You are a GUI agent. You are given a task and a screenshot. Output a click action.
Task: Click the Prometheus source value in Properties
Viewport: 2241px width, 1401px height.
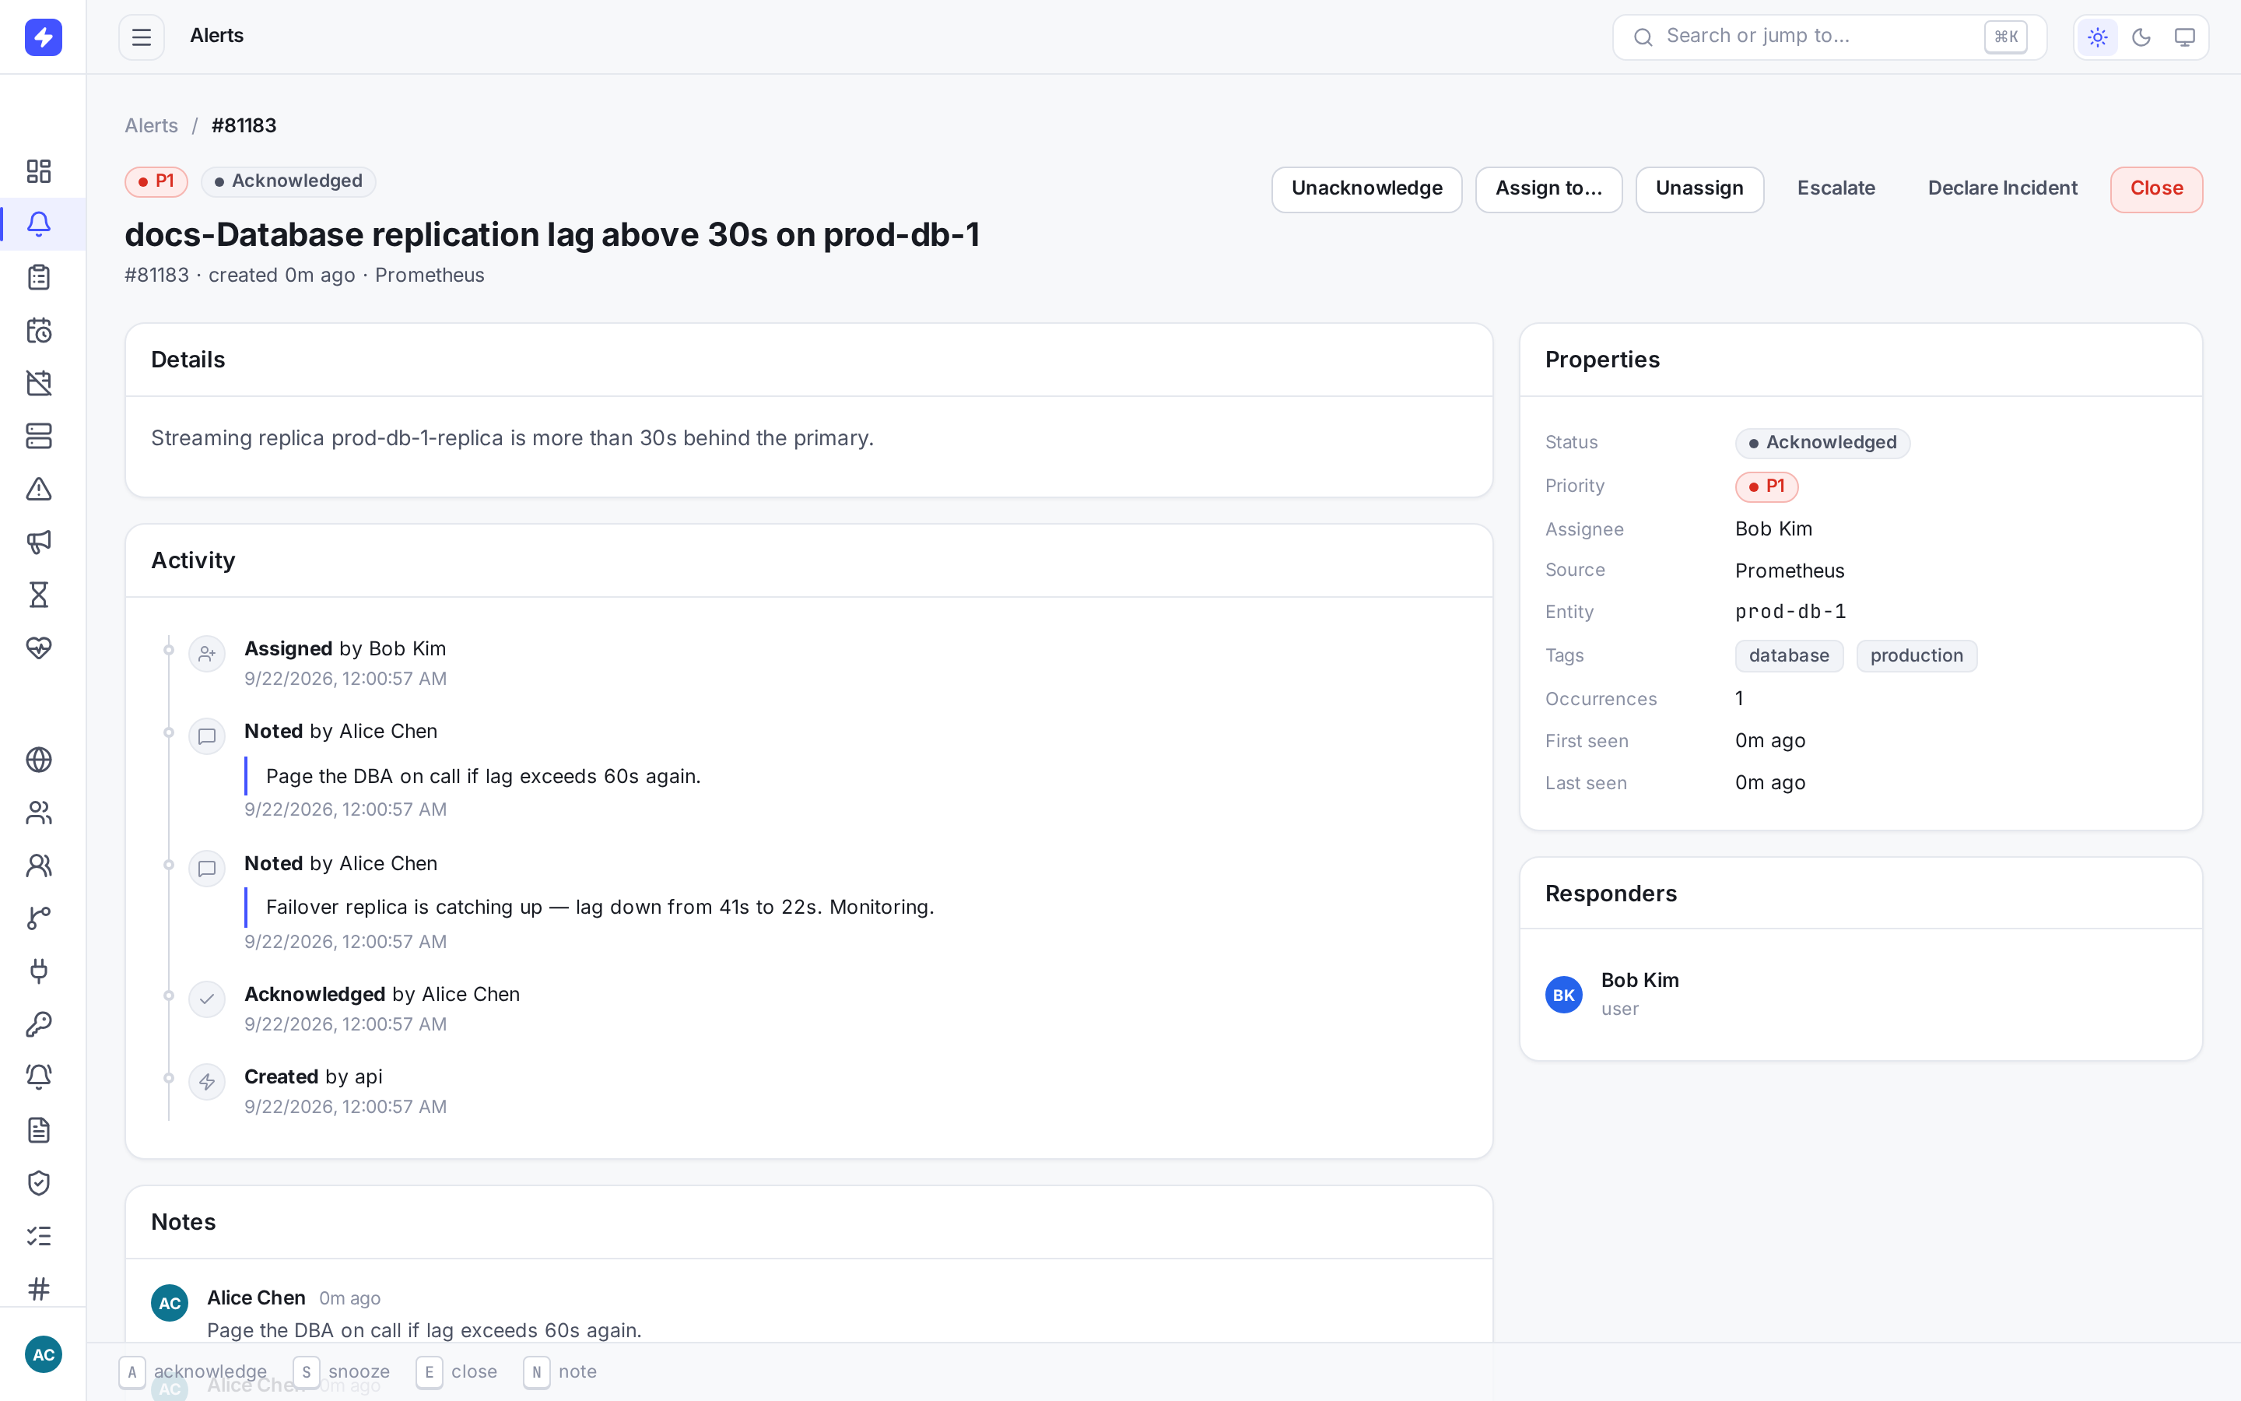[1789, 571]
